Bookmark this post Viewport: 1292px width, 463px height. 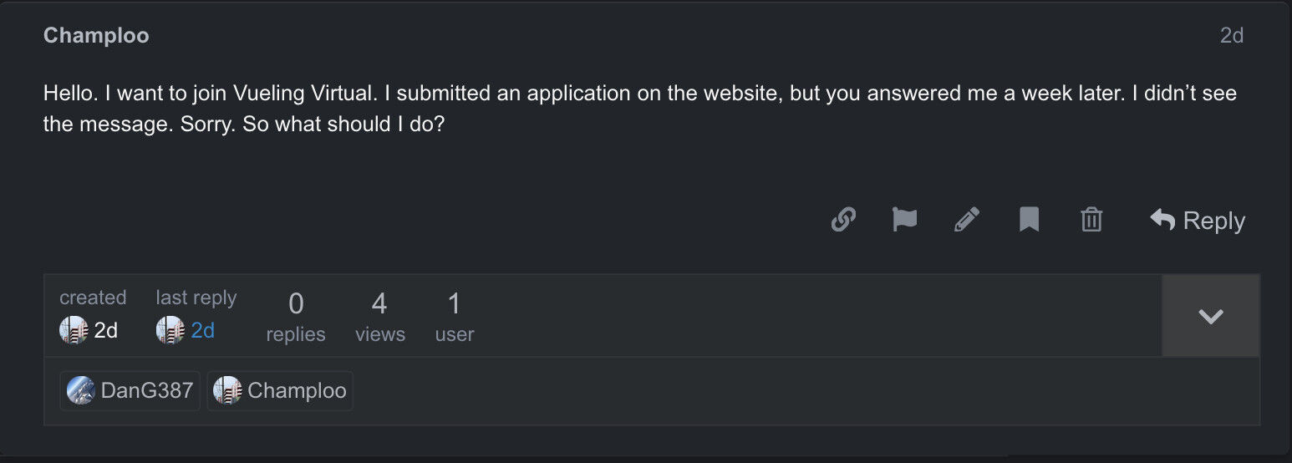[1029, 220]
